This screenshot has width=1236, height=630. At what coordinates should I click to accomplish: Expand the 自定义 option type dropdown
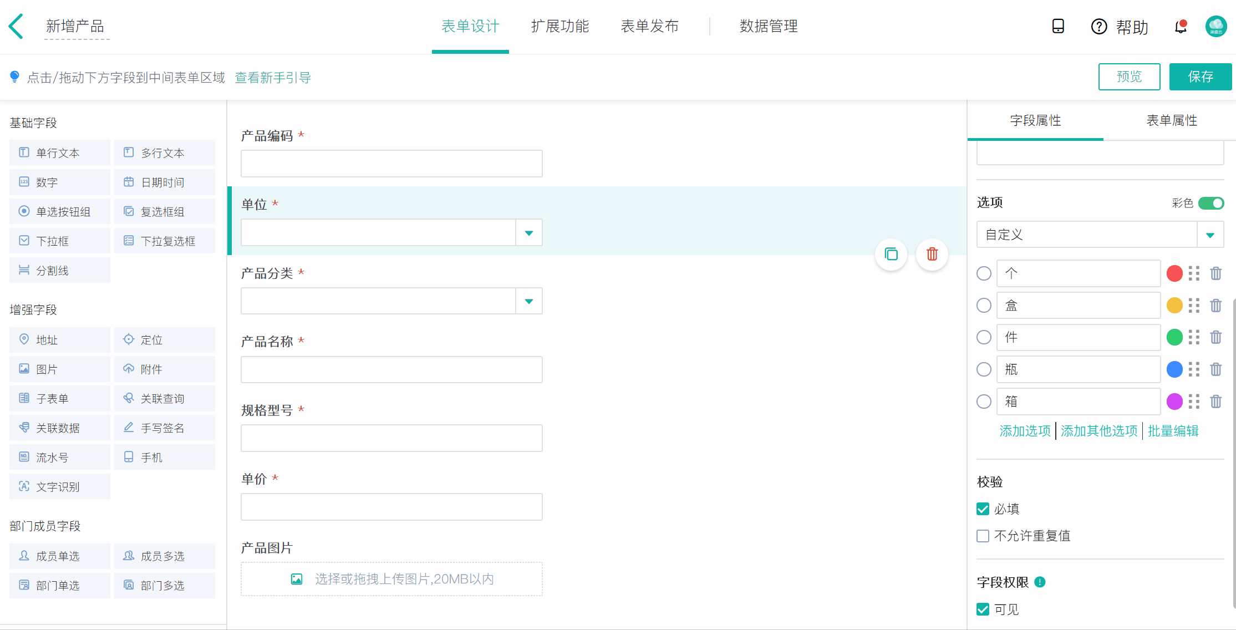coord(1210,235)
